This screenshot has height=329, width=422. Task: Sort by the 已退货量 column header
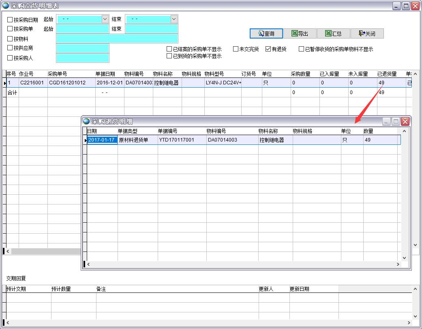387,74
